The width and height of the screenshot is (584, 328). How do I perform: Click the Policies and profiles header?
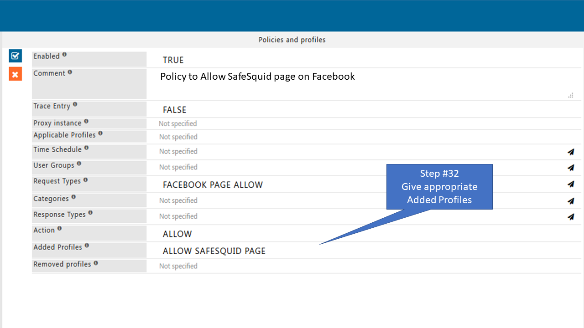coord(292,40)
